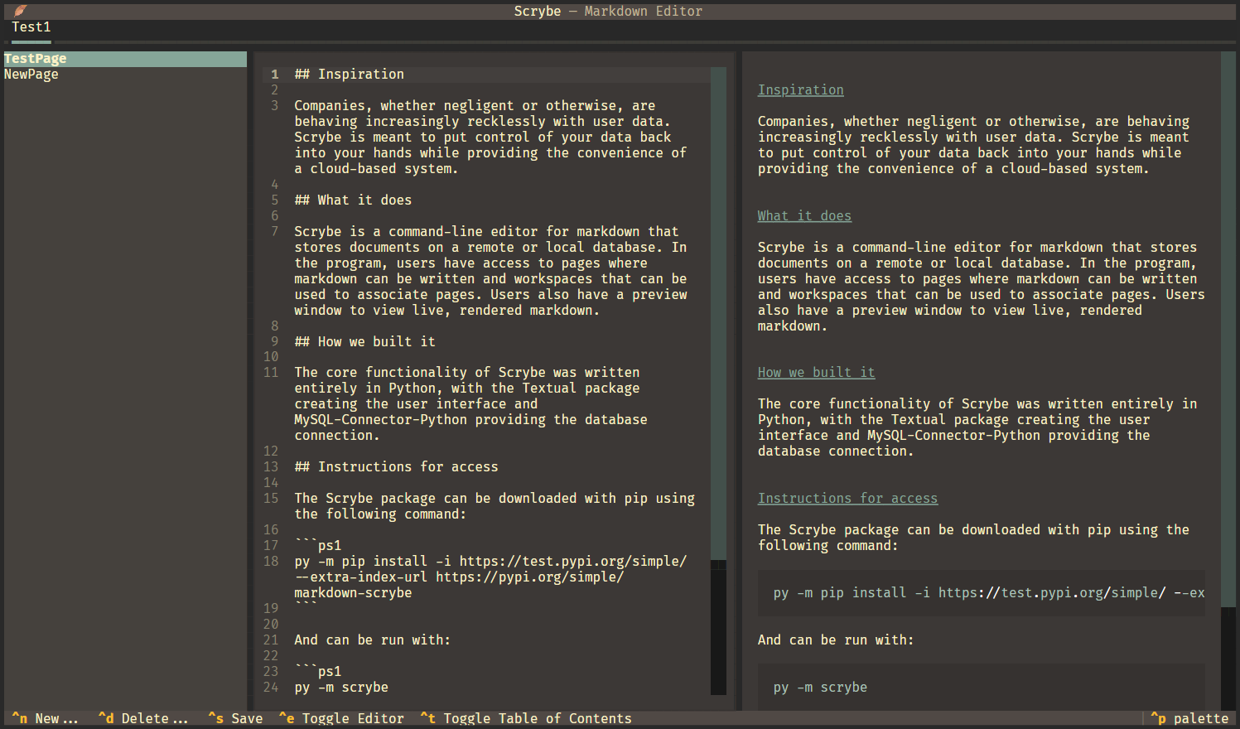Click the preview pane vertical scrollbar
1240x729 pixels.
(x=1228, y=381)
